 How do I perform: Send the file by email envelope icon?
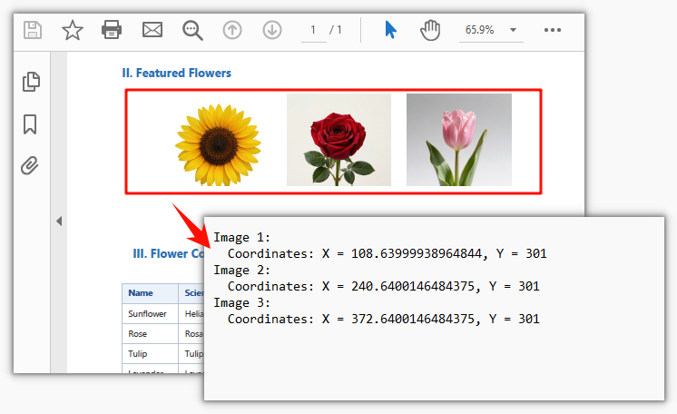coord(152,30)
